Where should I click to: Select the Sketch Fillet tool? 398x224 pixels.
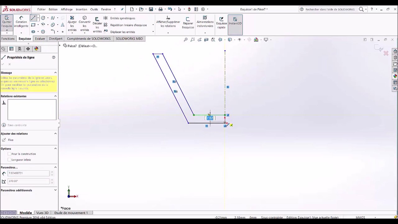point(53,32)
